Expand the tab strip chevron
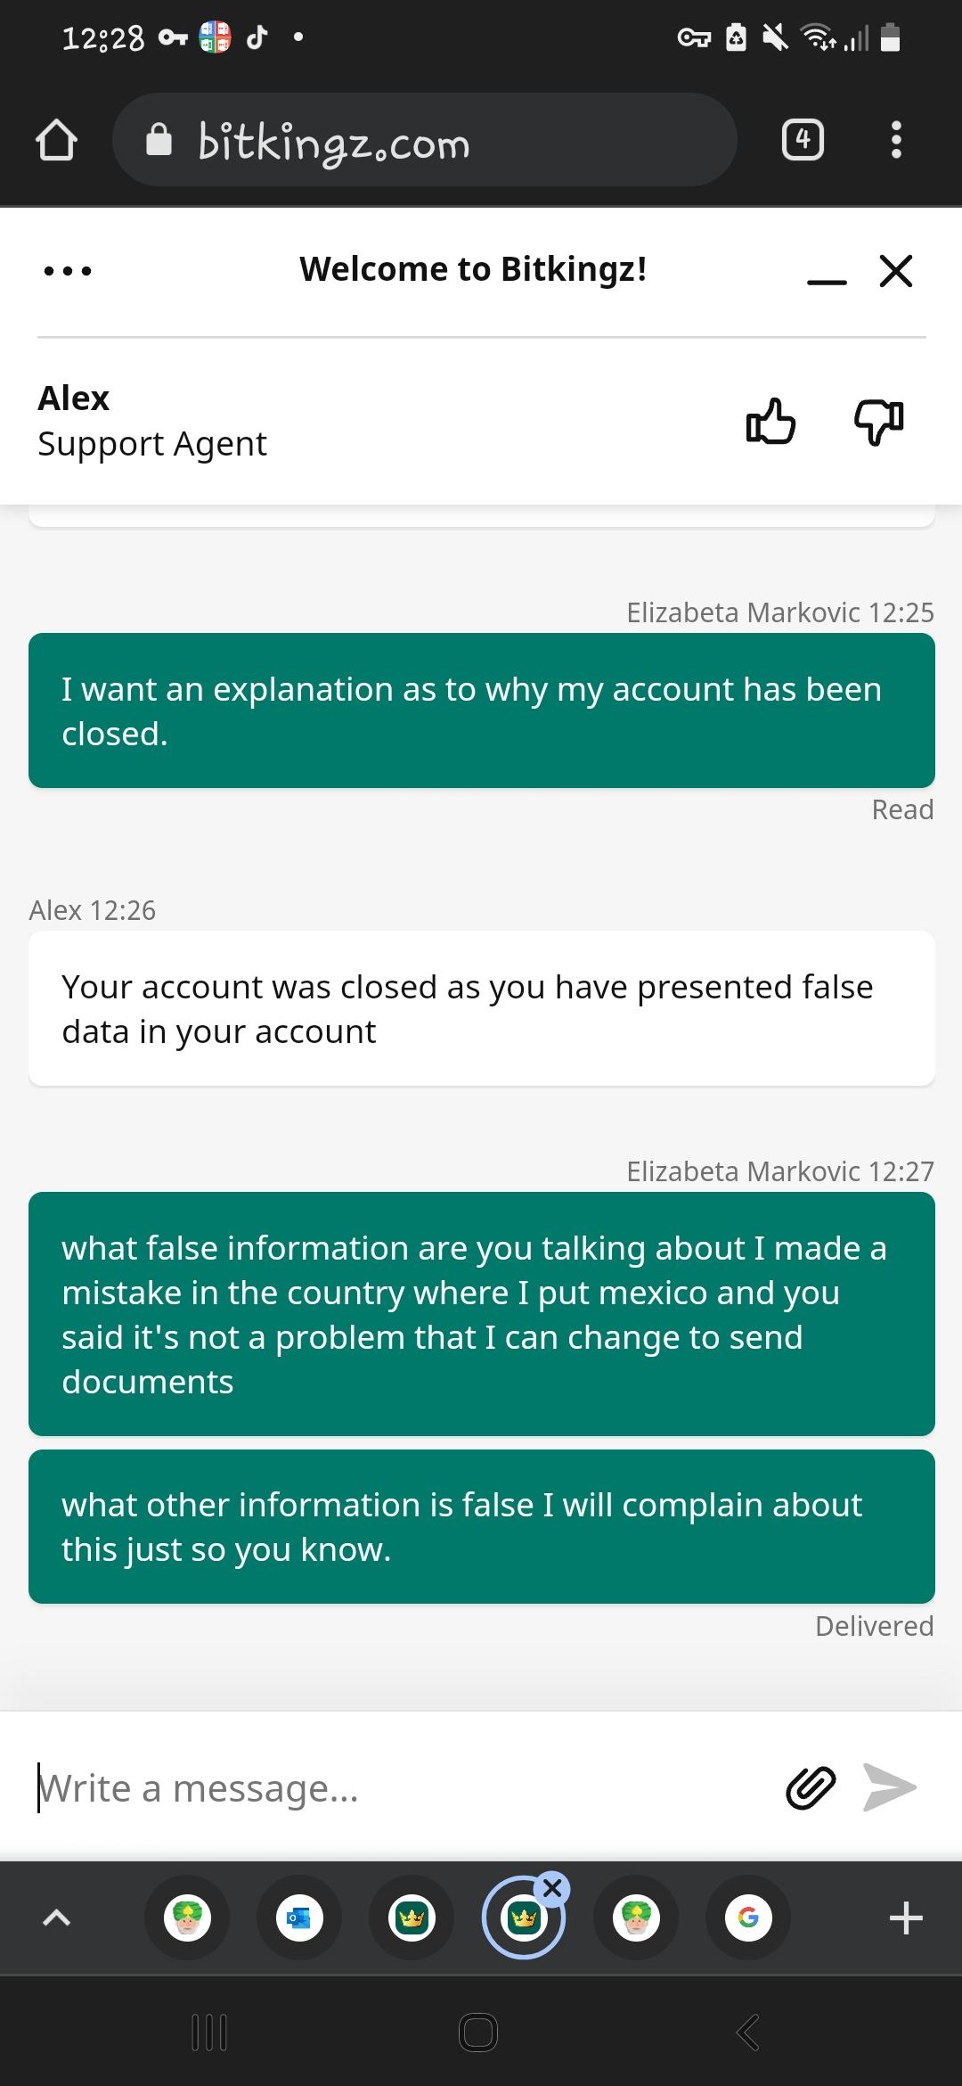 [x=56, y=1918]
